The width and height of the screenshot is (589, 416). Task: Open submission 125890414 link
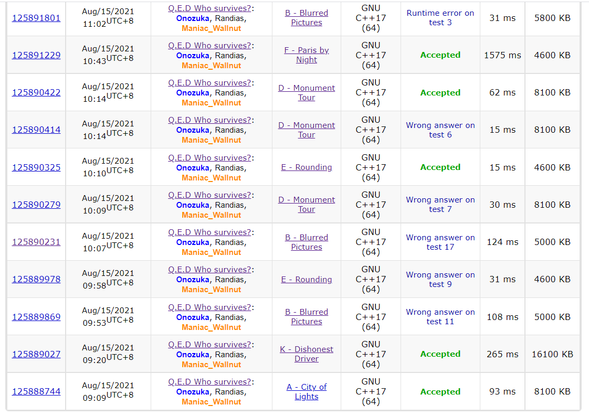tap(36, 130)
